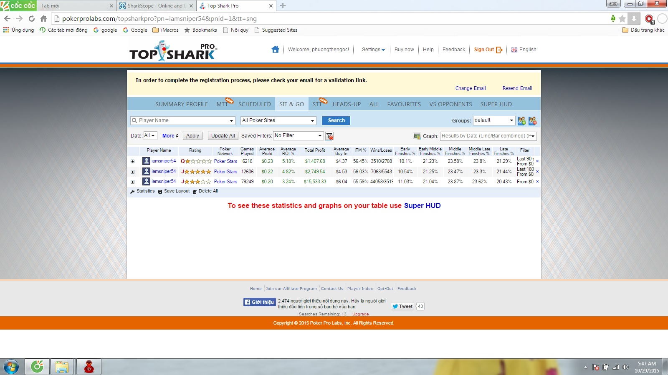The image size is (668, 375).
Task: Open the browser home page
Action: (43, 18)
